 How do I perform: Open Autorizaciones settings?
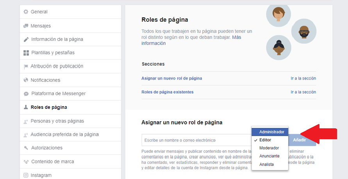click(70, 148)
